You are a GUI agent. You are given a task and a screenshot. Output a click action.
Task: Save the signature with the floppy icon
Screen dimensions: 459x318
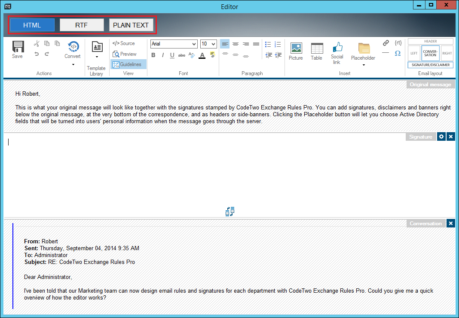pos(18,49)
